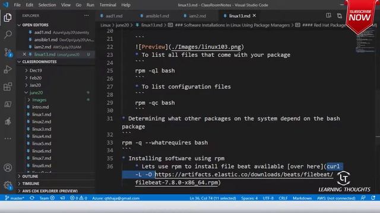The height and width of the screenshot is (213, 380).
Task: Change indentation via Spaces: 4
Action: (x=249, y=198)
